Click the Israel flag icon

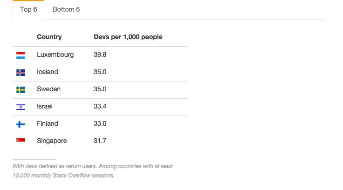pyautogui.click(x=21, y=107)
